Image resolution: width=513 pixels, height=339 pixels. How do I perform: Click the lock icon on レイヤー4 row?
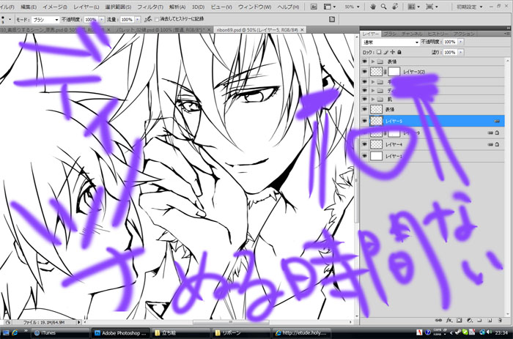pyautogui.click(x=497, y=144)
